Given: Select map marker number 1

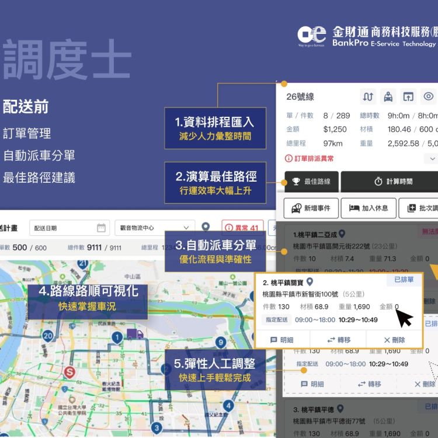Looking at the screenshot, I should point(117,338).
